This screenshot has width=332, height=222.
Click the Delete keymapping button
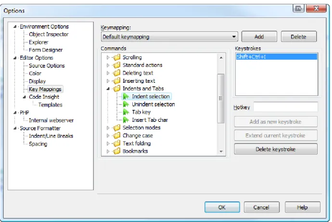click(x=298, y=37)
